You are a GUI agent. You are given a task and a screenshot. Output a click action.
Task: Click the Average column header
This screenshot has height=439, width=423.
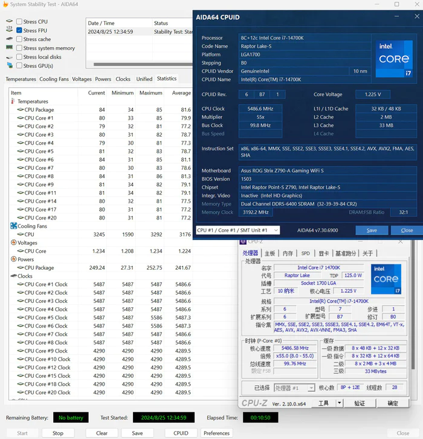(x=181, y=93)
